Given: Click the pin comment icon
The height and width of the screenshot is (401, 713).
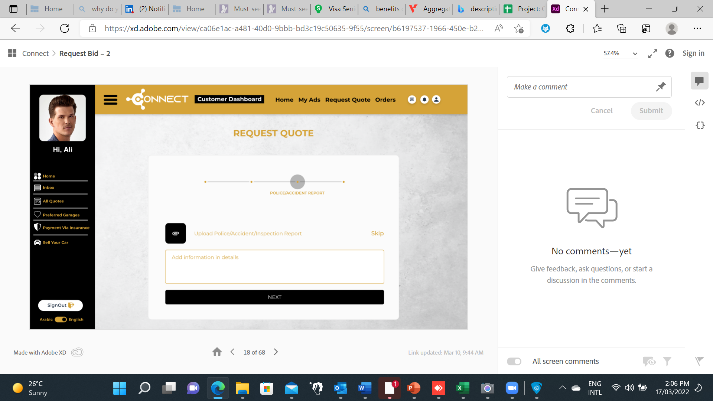Looking at the screenshot, I should pos(660,87).
